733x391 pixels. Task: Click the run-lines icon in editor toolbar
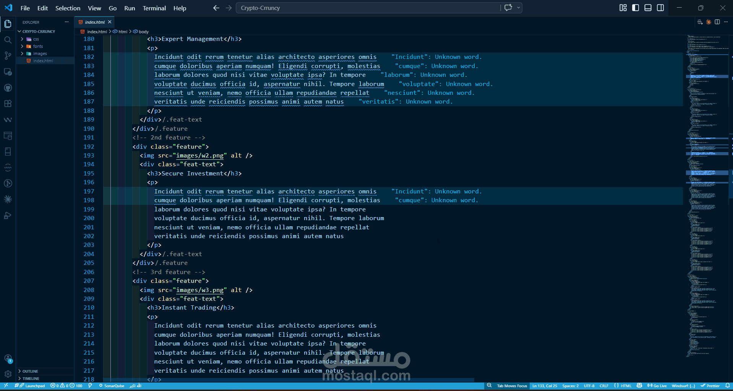pyautogui.click(x=700, y=22)
